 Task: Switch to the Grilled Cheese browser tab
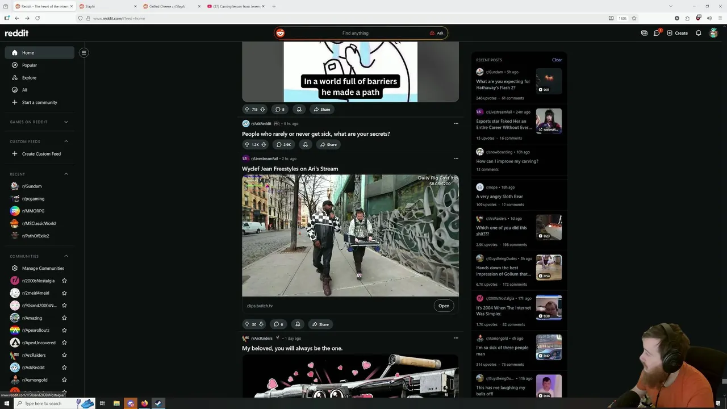point(172,6)
